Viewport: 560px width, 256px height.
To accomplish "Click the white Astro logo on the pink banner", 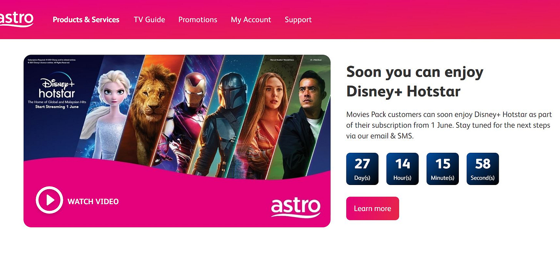I will click(295, 208).
